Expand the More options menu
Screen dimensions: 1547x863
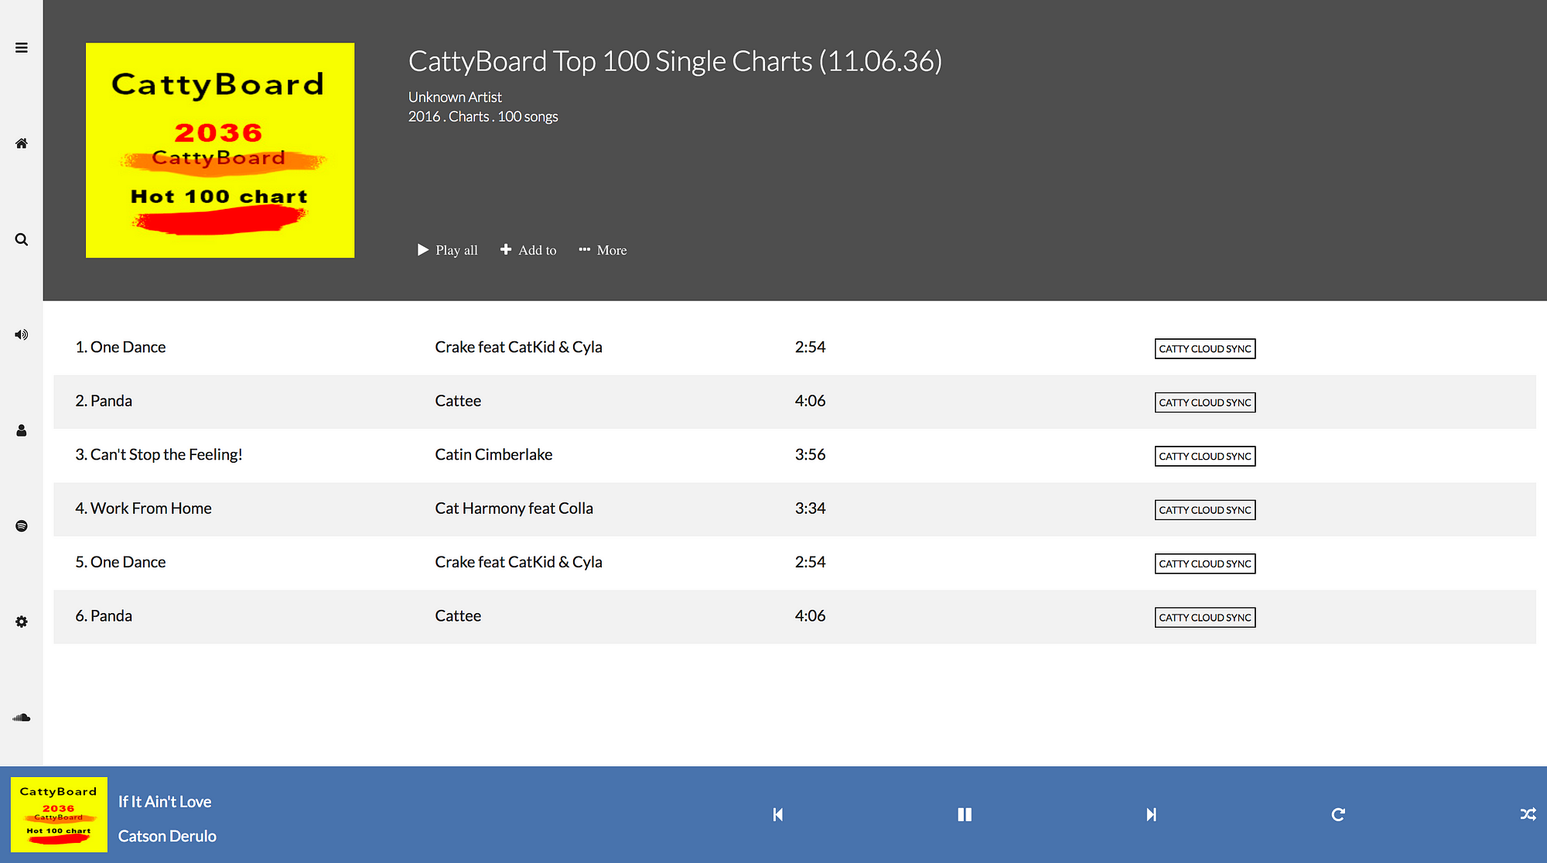(x=600, y=250)
